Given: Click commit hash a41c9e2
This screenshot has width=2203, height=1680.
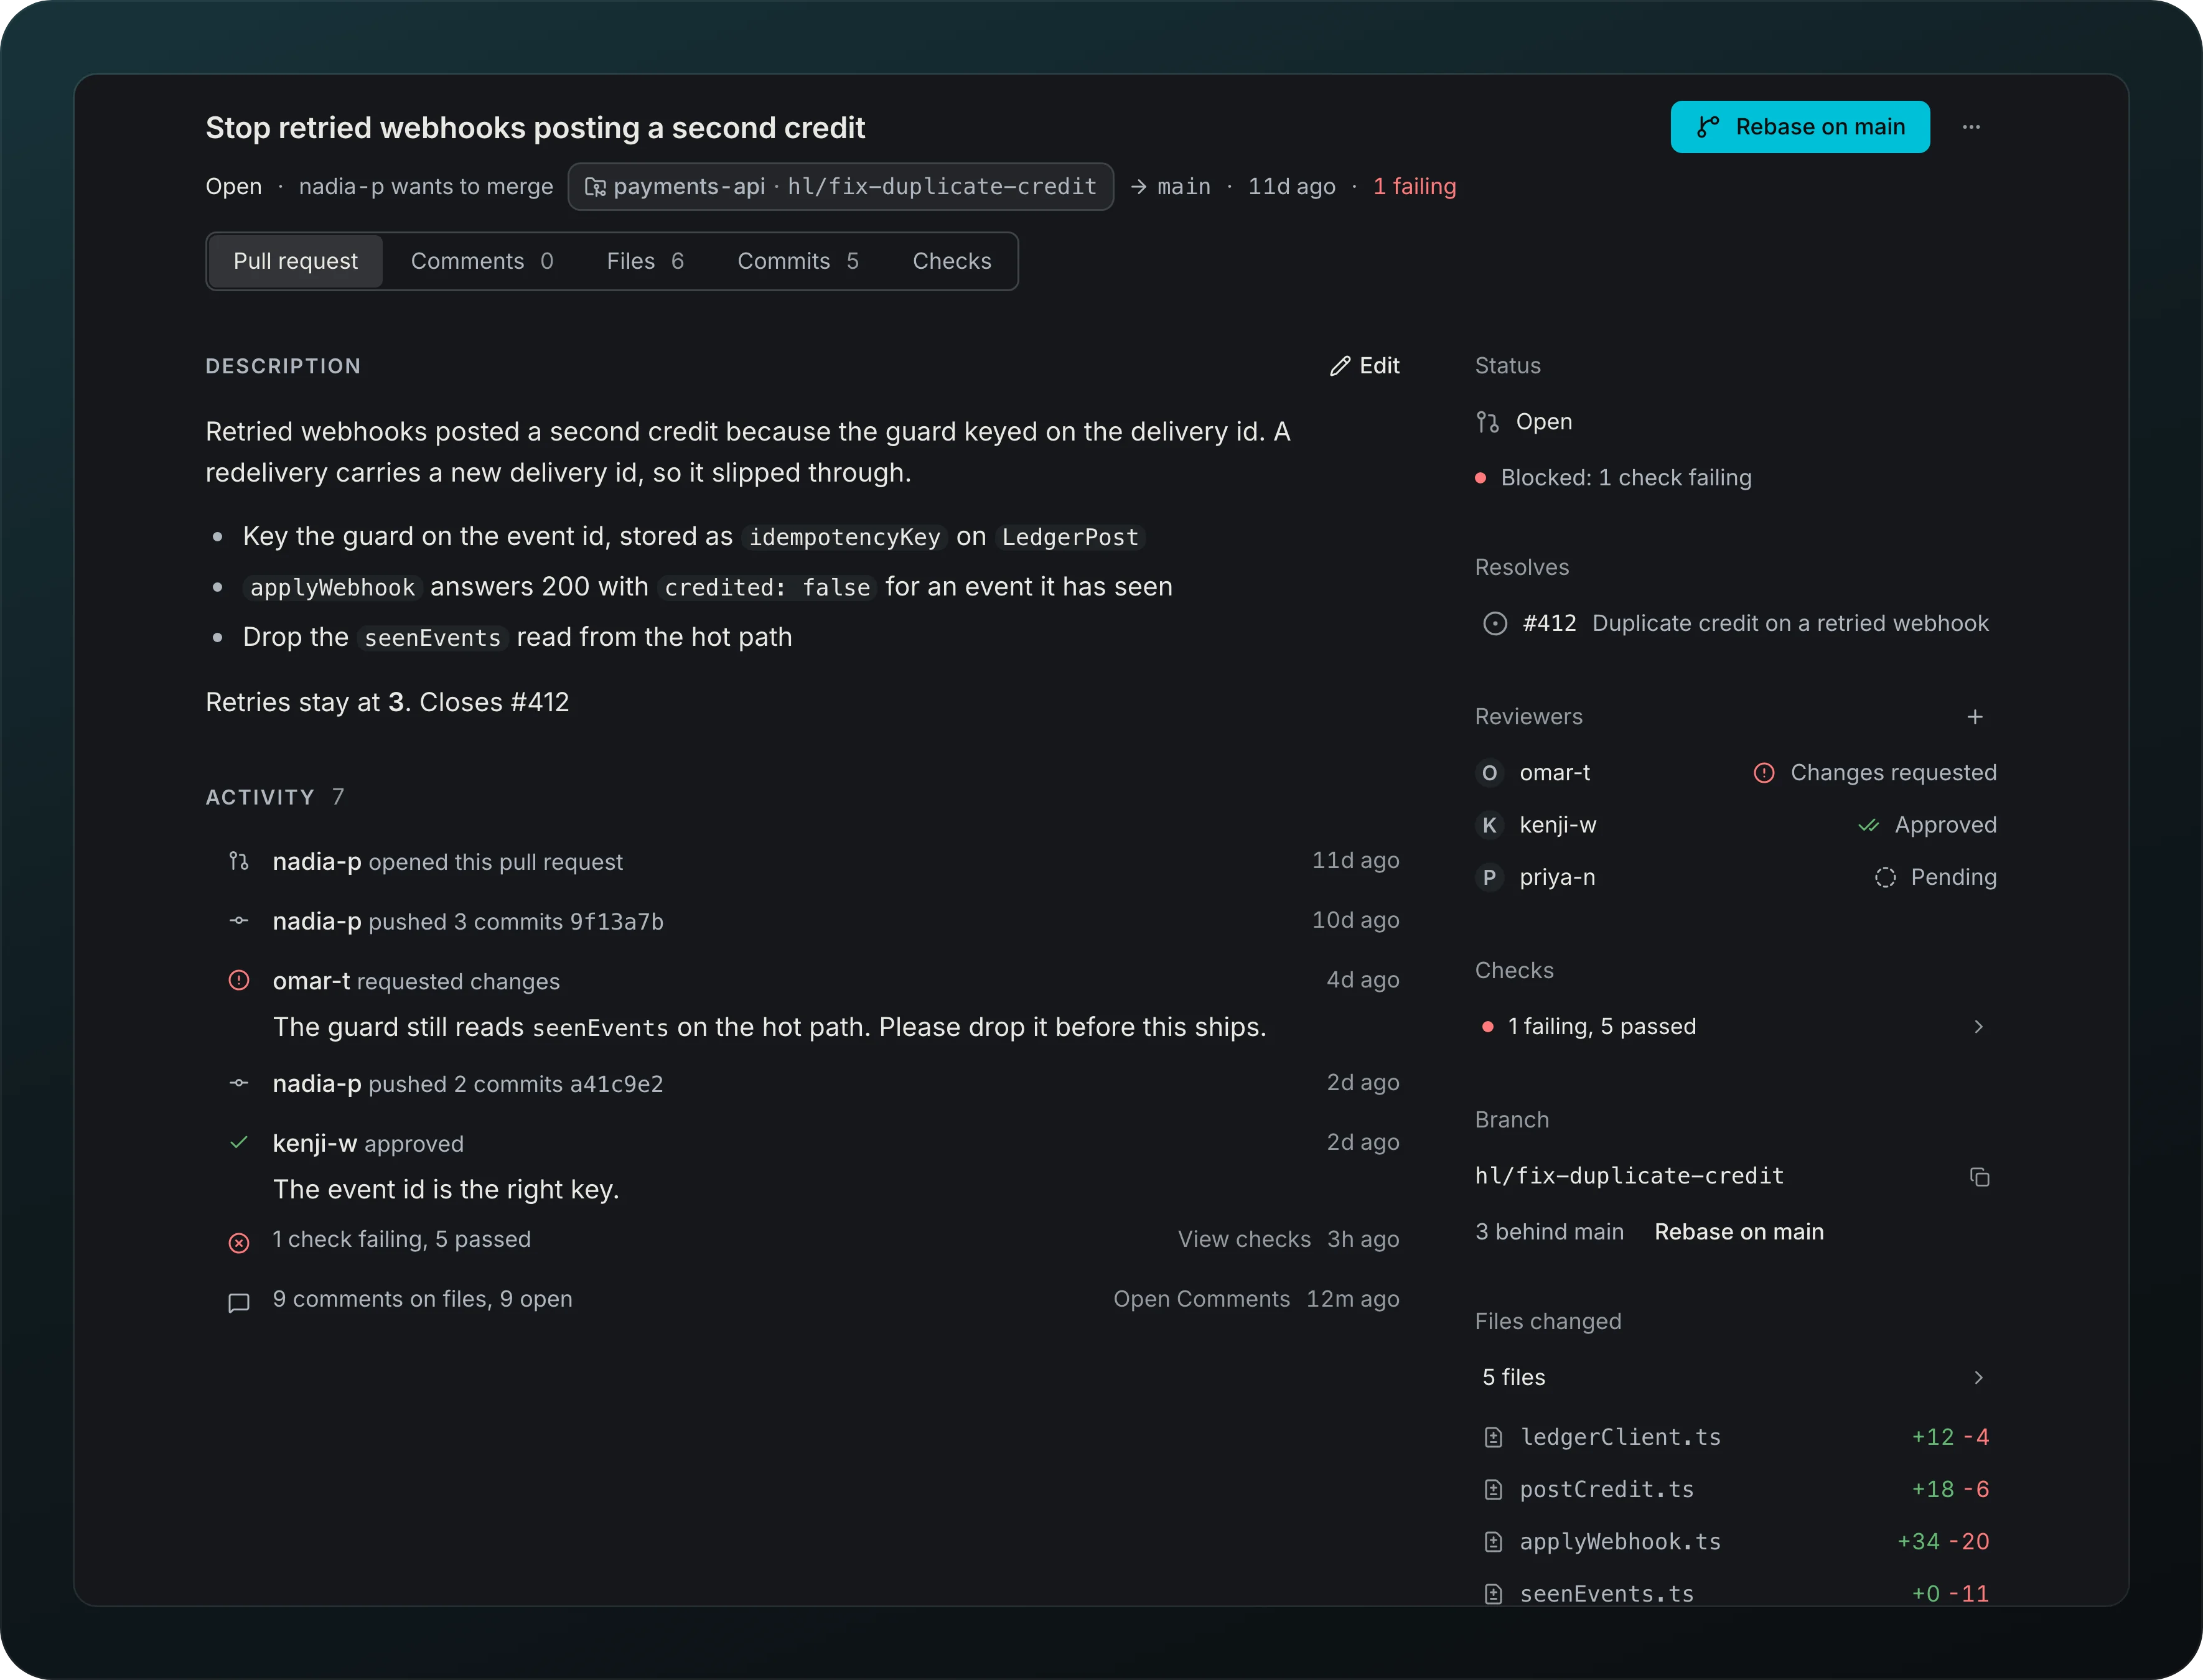Looking at the screenshot, I should (x=617, y=1084).
